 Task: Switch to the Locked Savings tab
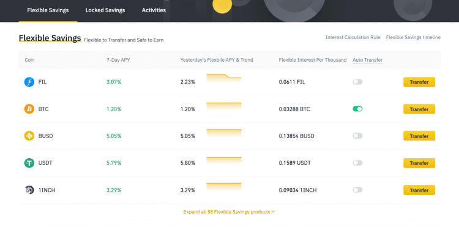(105, 10)
